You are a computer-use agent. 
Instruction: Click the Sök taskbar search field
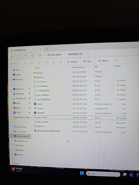[x=103, y=174]
